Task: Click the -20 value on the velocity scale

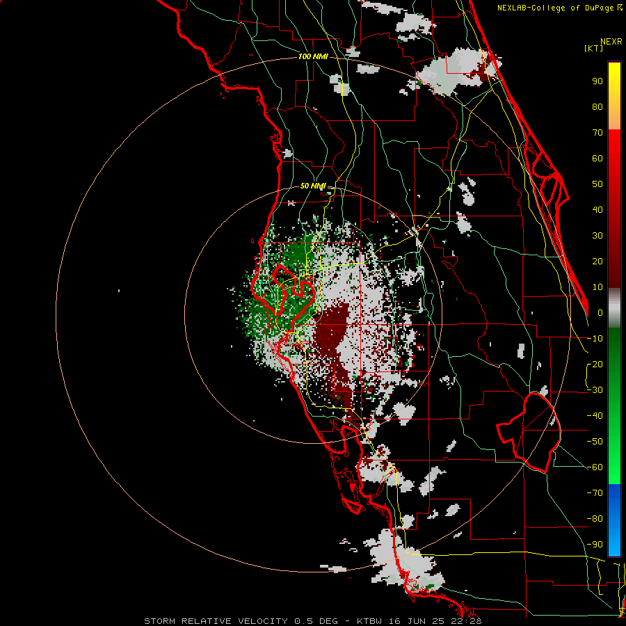Action: (595, 364)
